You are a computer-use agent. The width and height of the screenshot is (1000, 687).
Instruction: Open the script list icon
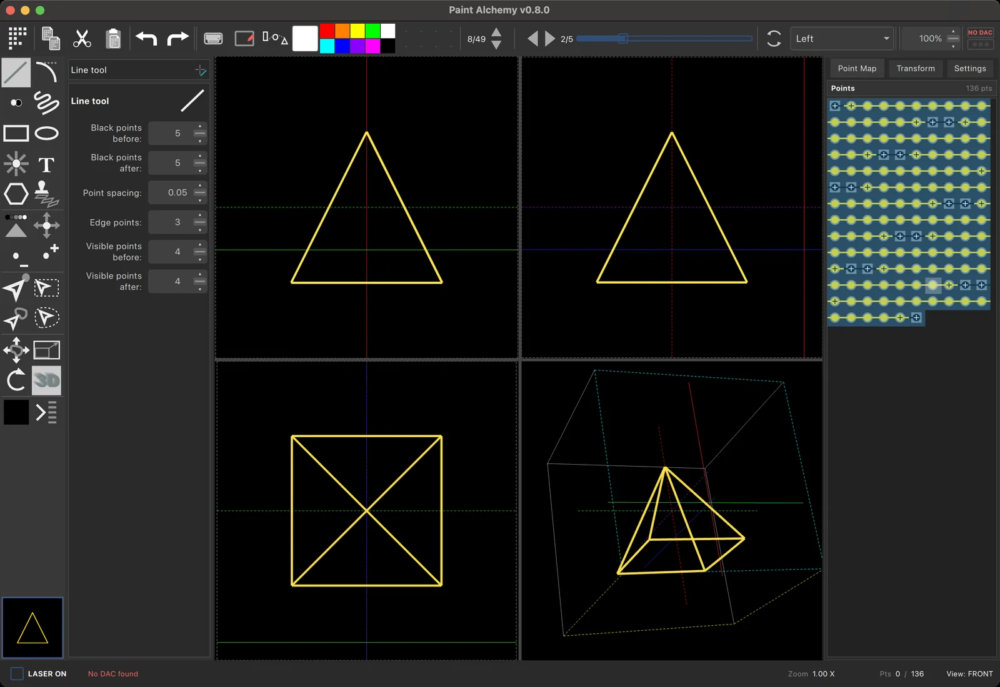[x=47, y=412]
